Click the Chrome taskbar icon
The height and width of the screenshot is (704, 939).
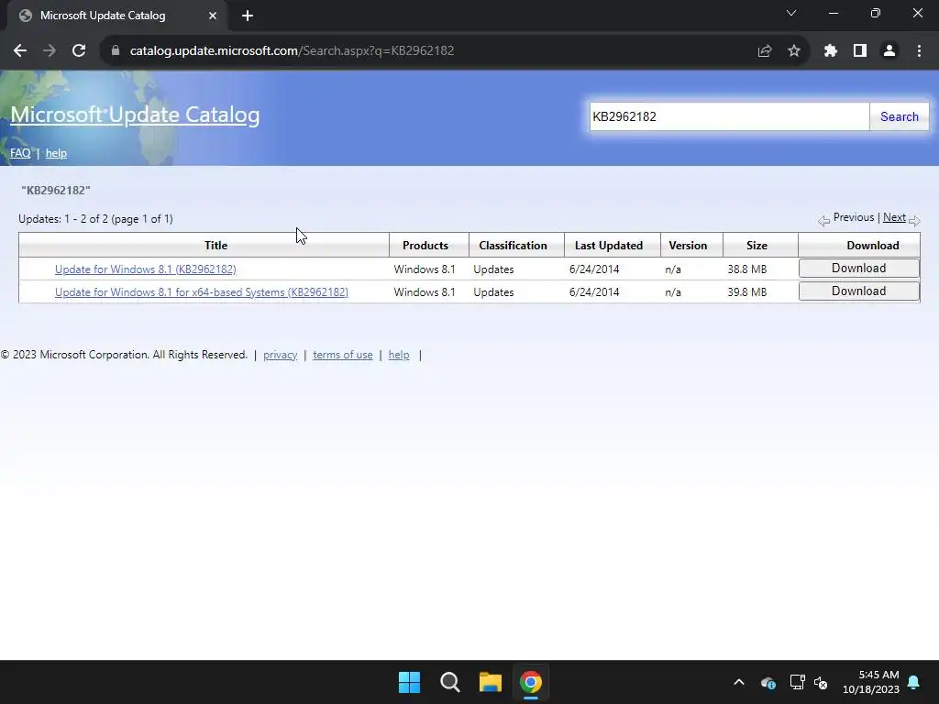point(531,682)
